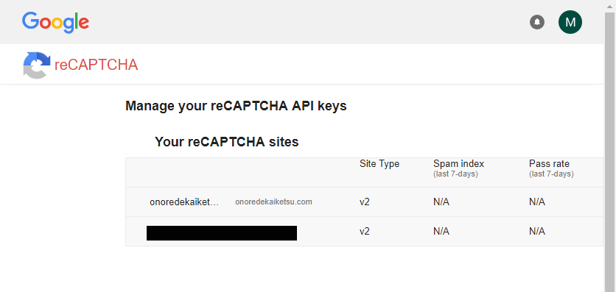
Task: Click the Site Type column header
Action: [x=379, y=164]
